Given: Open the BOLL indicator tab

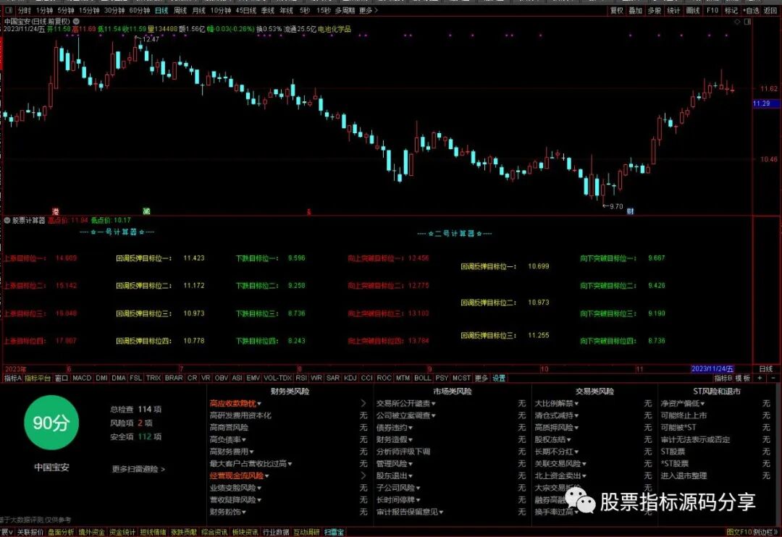Looking at the screenshot, I should 422,379.
